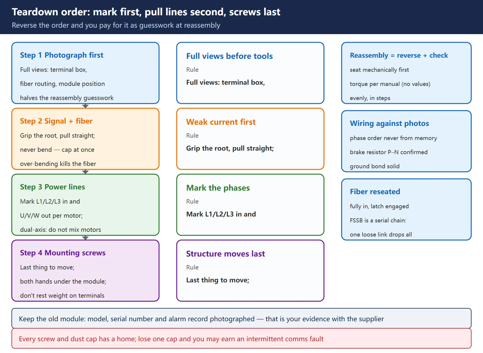Click the arrow between Step 1 and Step 2
483x353 pixels.
[x=85, y=106]
